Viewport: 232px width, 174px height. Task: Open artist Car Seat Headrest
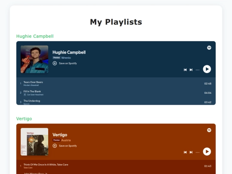[35, 95]
